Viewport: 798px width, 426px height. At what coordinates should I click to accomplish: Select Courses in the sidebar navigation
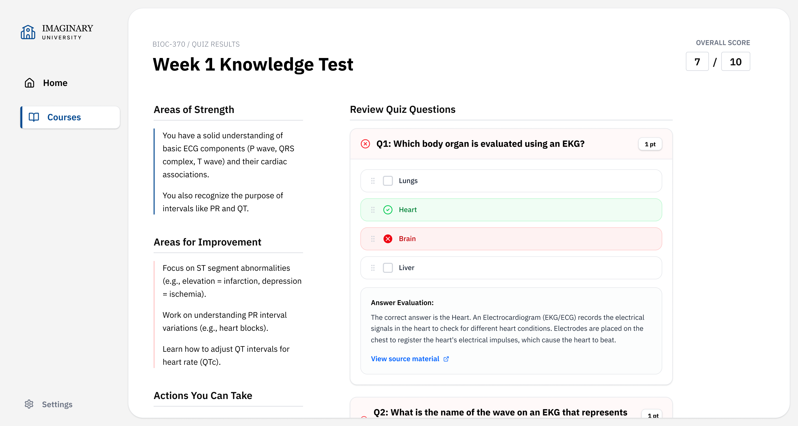[x=64, y=117]
